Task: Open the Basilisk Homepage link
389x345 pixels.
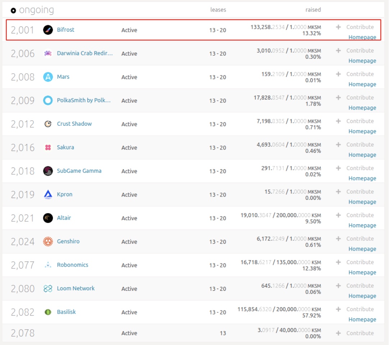Action: pos(362,319)
